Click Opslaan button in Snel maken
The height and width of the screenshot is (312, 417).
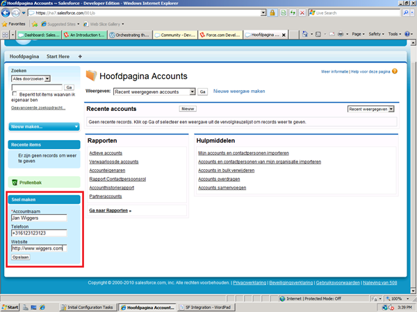coord(20,257)
